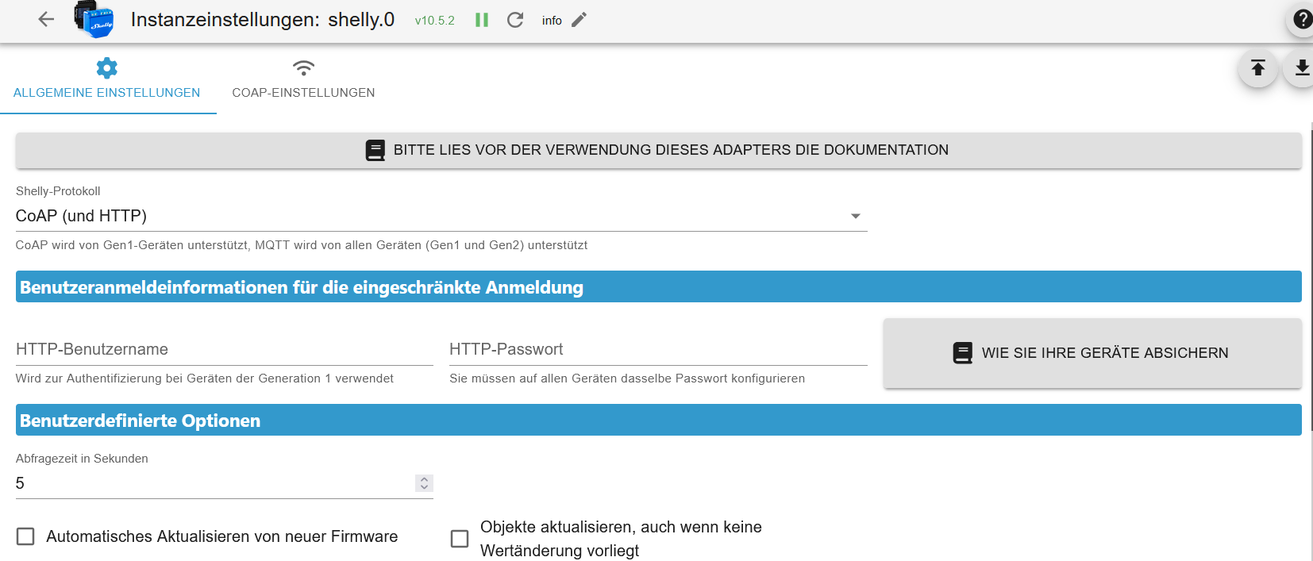Click book icon on device security button
1313x561 pixels.
coord(963,353)
